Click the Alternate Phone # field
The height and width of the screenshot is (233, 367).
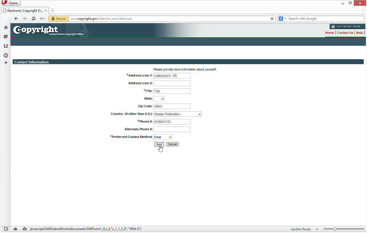coord(172,129)
